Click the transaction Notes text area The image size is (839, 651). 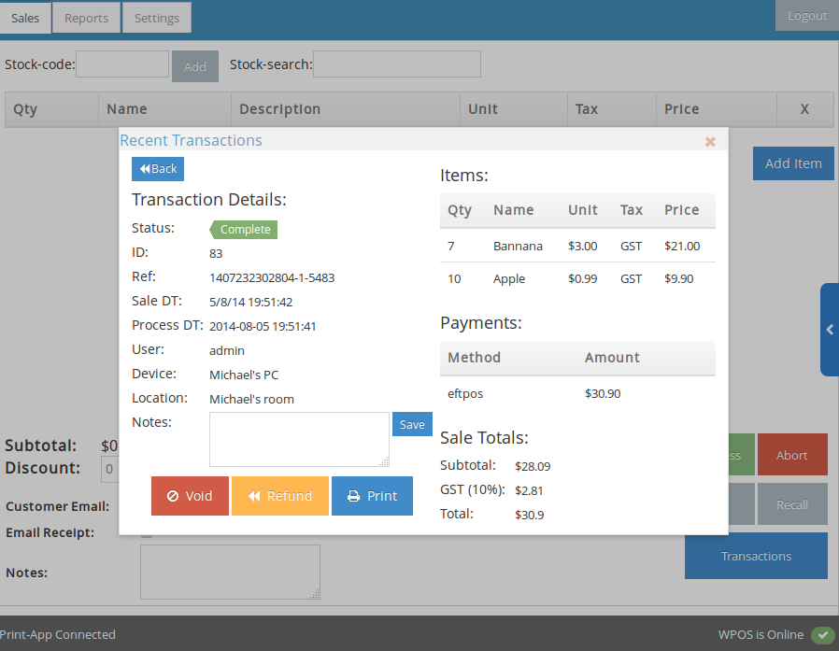pyautogui.click(x=299, y=439)
